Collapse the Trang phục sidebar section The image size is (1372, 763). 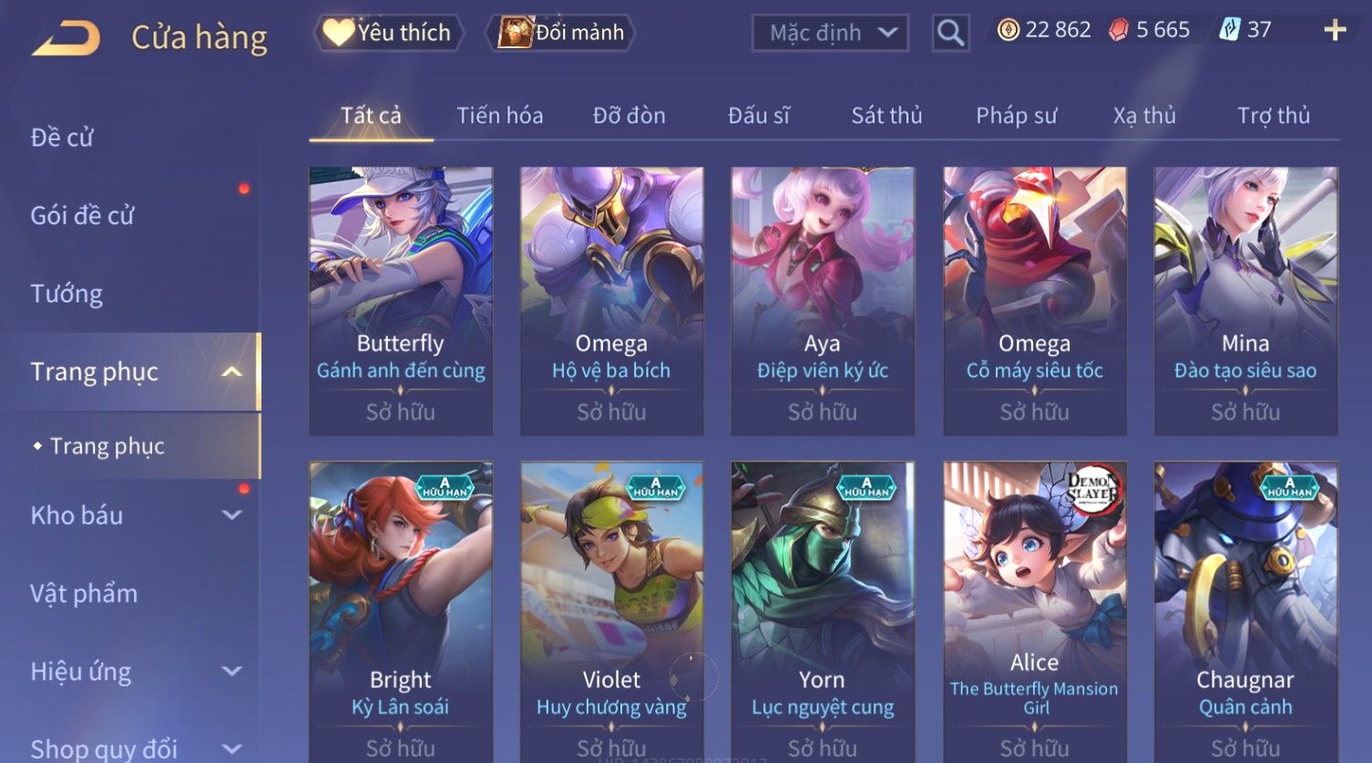coord(232,371)
